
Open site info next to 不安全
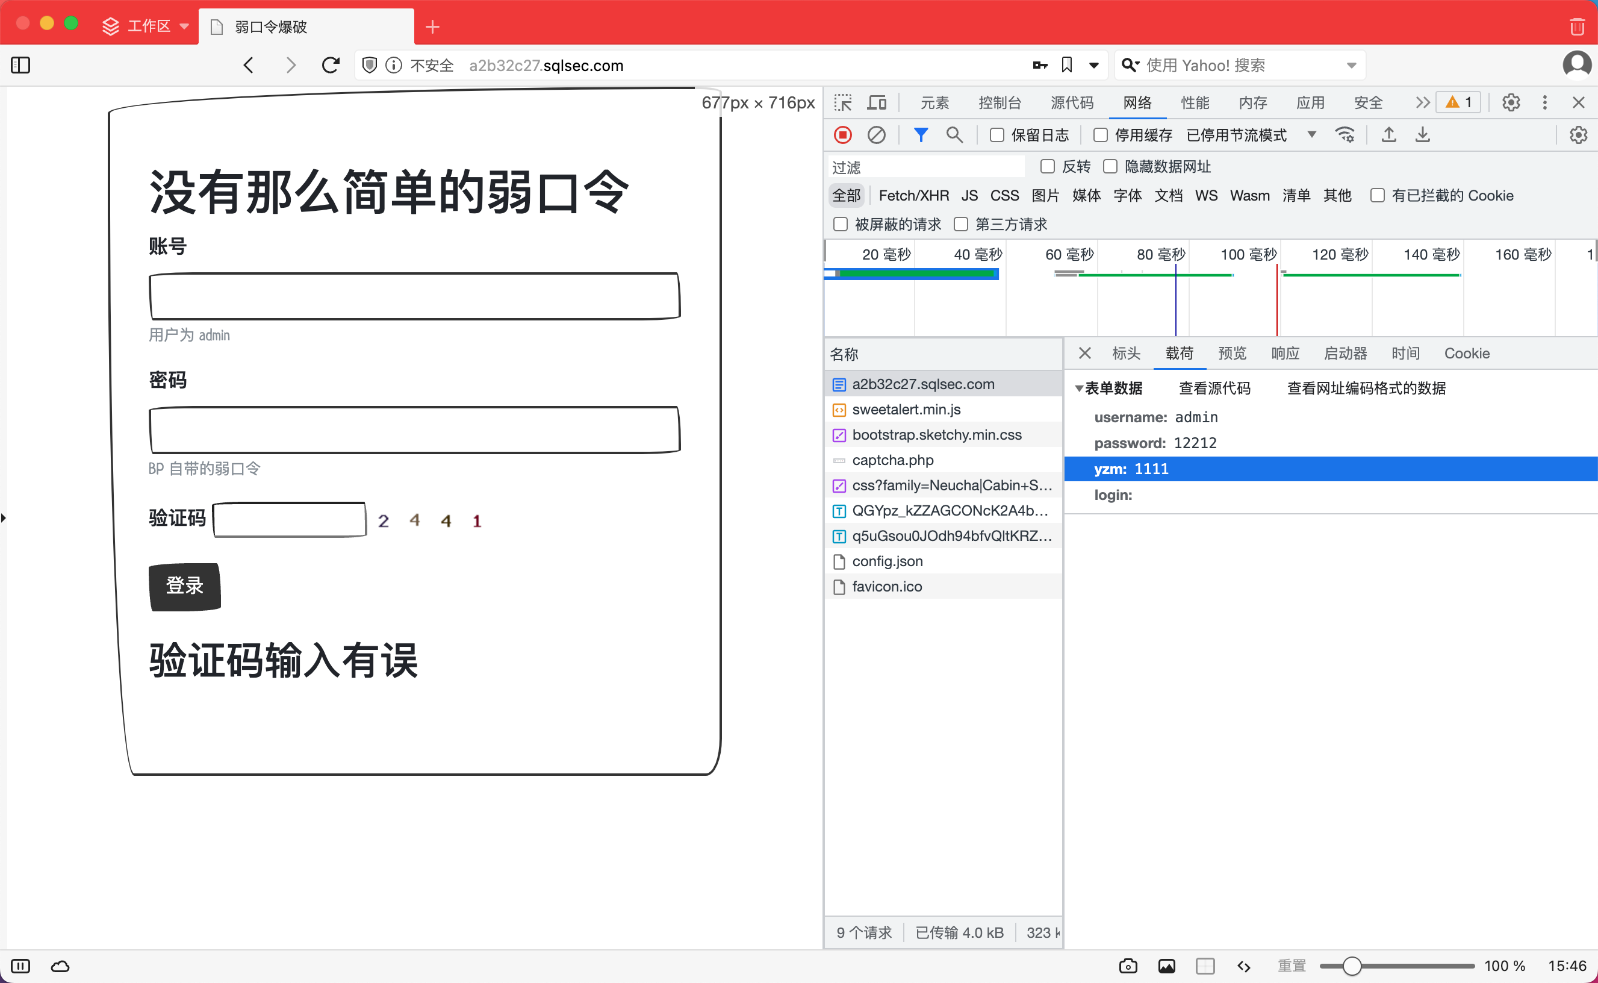point(393,65)
